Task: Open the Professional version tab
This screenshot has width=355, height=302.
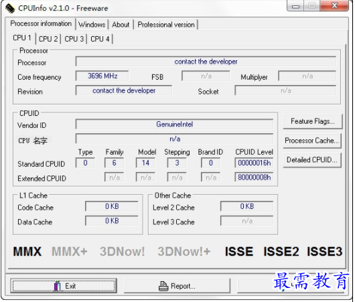Action: click(166, 25)
